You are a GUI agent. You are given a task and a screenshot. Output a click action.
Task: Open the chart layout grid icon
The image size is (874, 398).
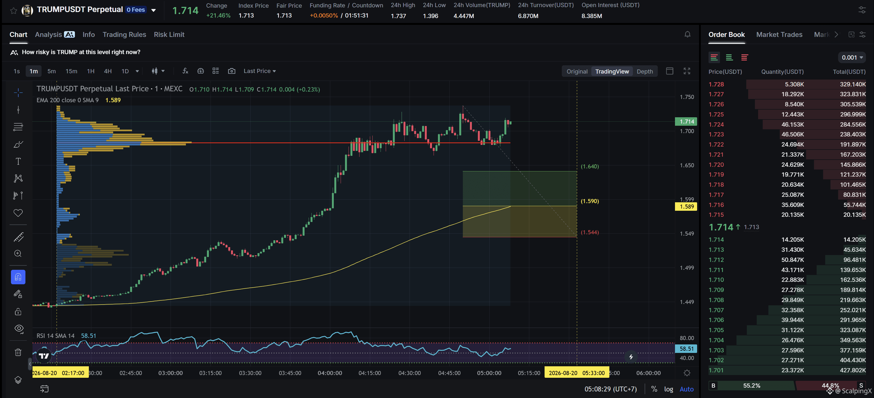[x=216, y=71]
